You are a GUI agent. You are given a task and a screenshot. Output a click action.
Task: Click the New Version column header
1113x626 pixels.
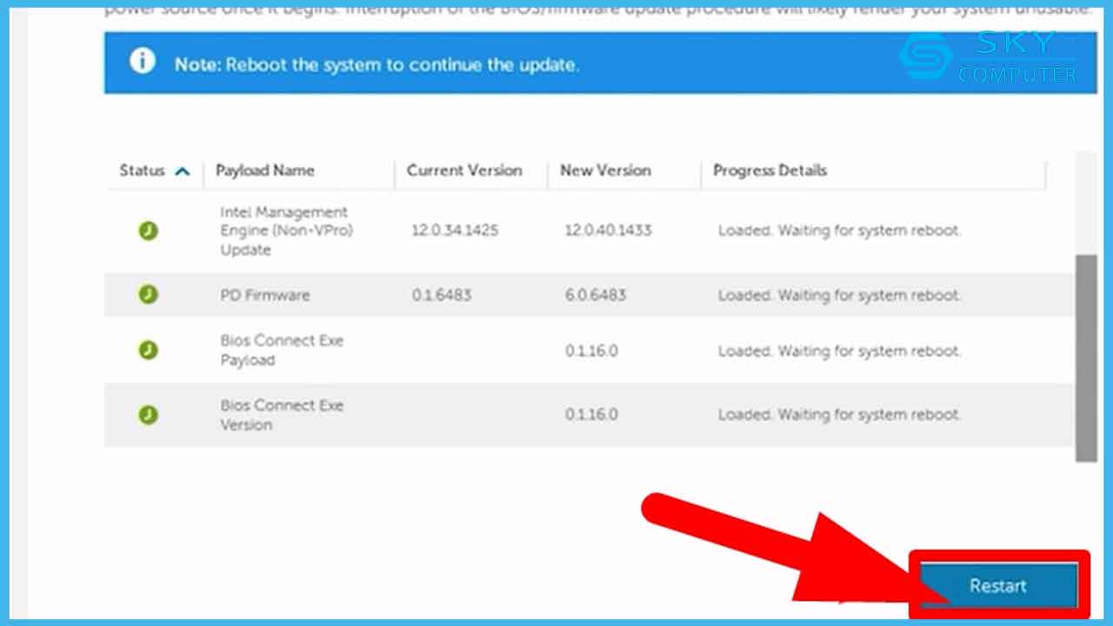[605, 170]
